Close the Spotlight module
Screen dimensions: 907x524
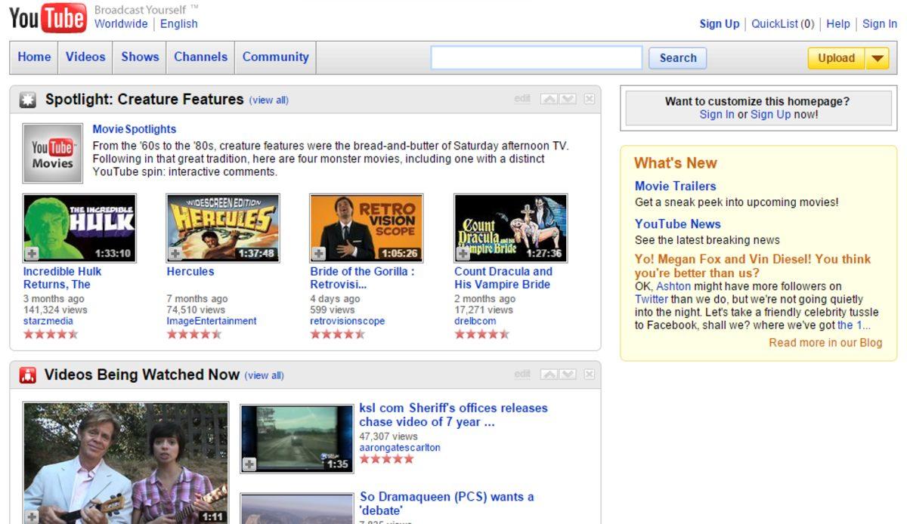[x=590, y=99]
